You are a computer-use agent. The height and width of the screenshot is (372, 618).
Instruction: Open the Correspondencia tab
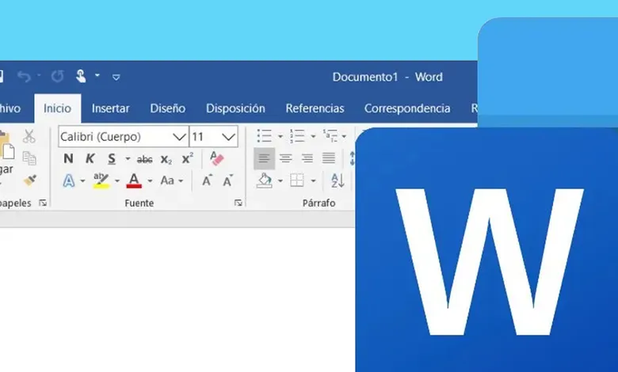407,108
